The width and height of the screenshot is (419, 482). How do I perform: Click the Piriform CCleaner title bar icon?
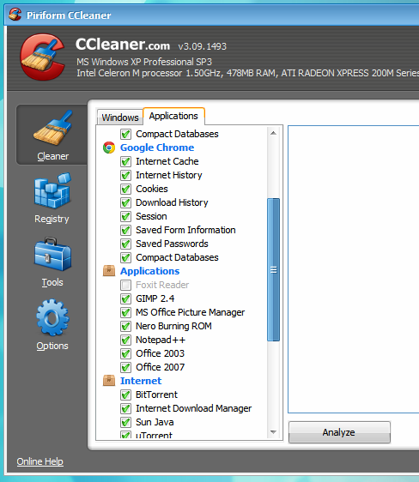(x=15, y=15)
